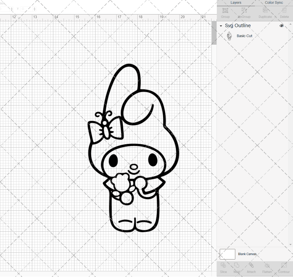Activate the Weld tool icon
Viewport: 293px width, 277px height.
236,266
